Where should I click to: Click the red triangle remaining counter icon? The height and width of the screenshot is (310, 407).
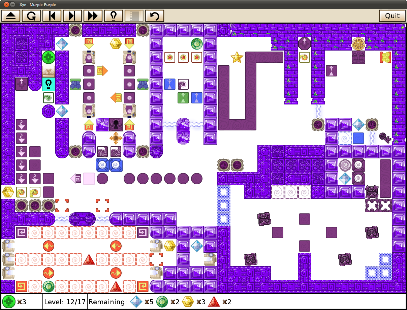214,302
